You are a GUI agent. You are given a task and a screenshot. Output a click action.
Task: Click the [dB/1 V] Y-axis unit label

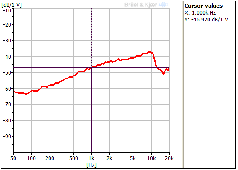pos(12,5)
